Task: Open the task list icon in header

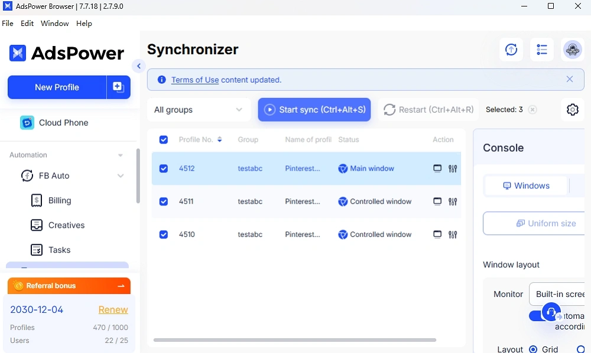Action: click(541, 50)
